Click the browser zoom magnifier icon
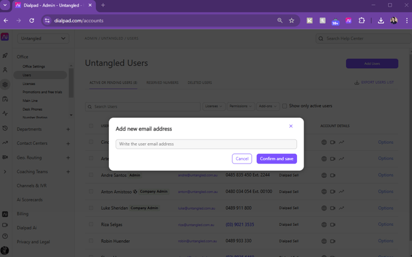412x257 pixels. pos(280,20)
